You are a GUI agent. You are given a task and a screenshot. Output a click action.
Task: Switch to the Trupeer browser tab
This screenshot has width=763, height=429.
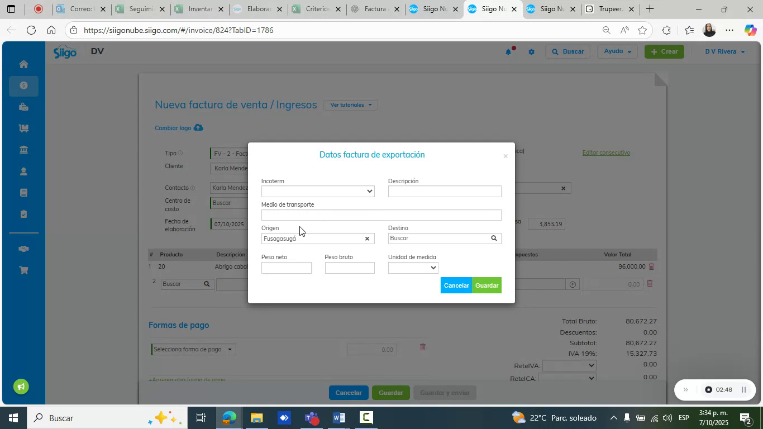[x=610, y=9]
